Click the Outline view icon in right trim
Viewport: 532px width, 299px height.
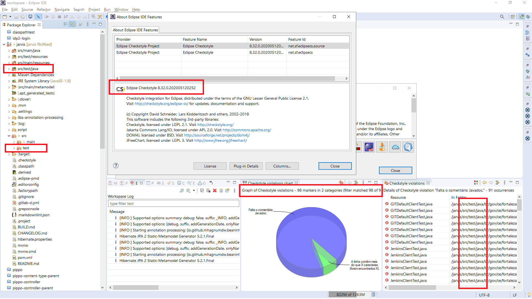pyautogui.click(x=528, y=32)
